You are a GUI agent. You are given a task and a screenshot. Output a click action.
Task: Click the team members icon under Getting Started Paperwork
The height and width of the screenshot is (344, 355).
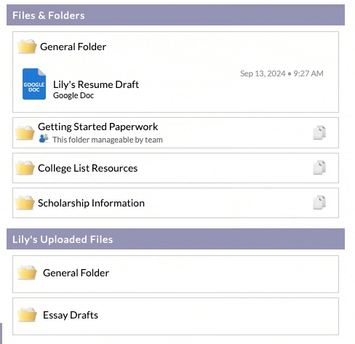(x=44, y=138)
